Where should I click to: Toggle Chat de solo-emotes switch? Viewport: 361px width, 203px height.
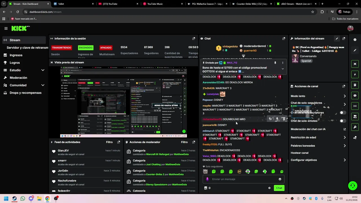pyautogui.click(x=343, y=121)
